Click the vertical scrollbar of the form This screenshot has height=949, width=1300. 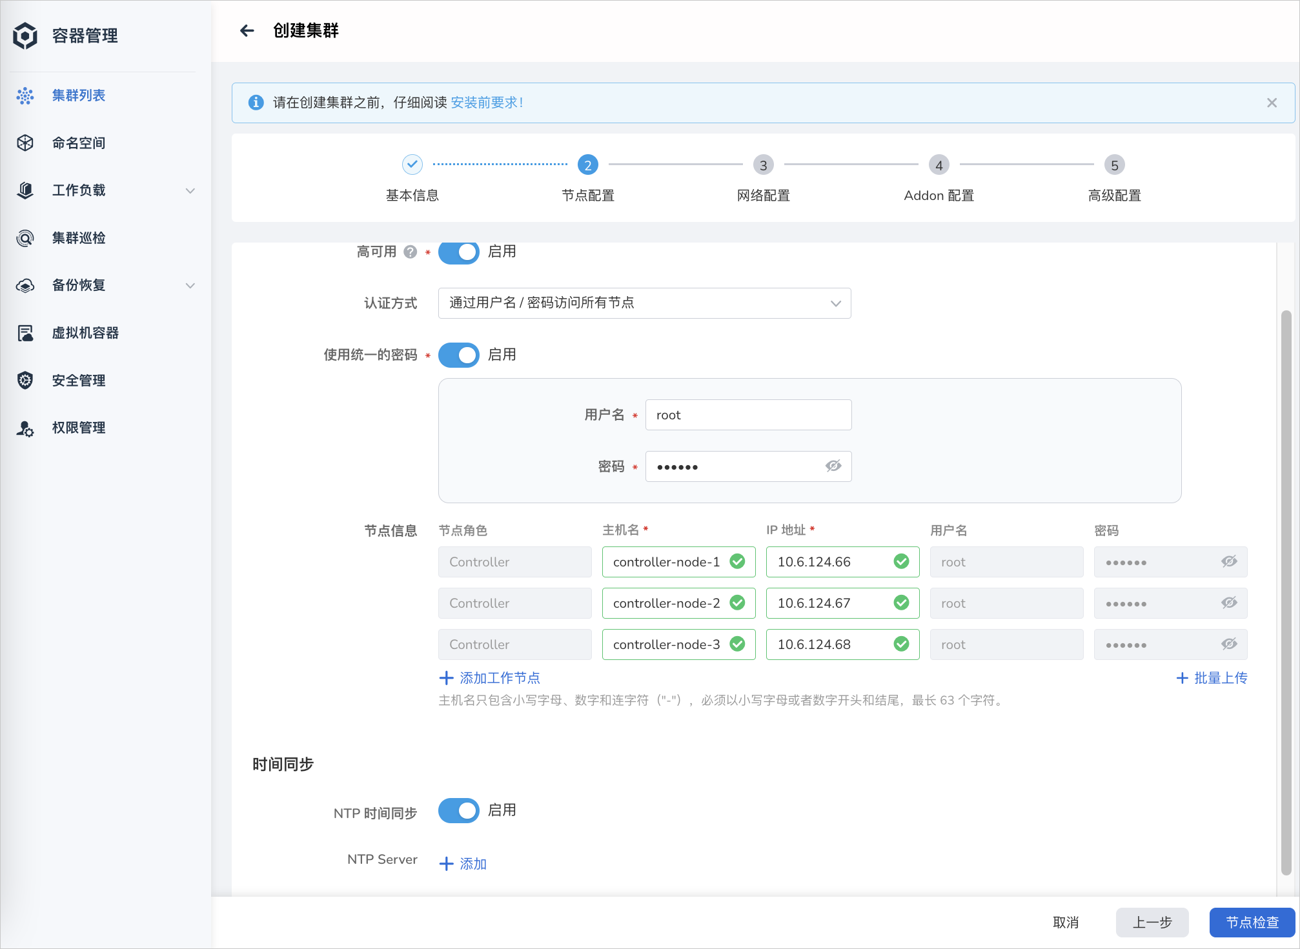click(x=1286, y=593)
